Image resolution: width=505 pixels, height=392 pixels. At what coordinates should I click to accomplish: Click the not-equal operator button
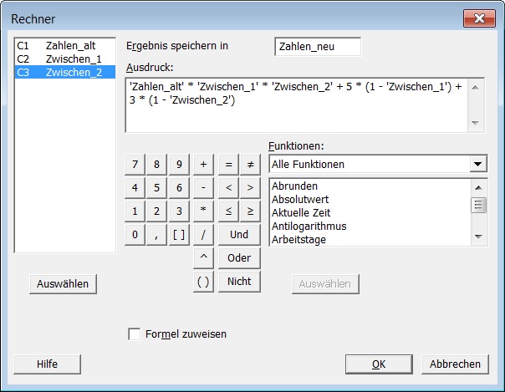pyautogui.click(x=250, y=165)
